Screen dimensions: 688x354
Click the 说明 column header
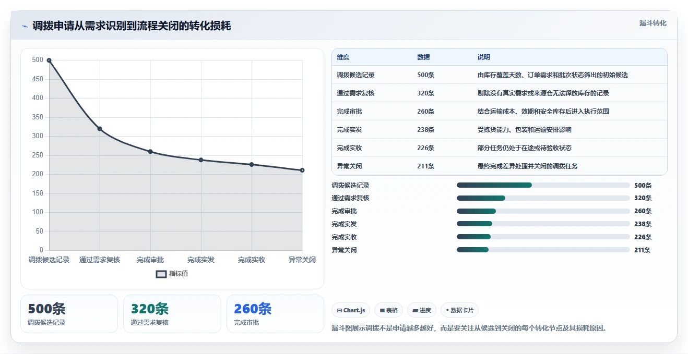(x=484, y=57)
